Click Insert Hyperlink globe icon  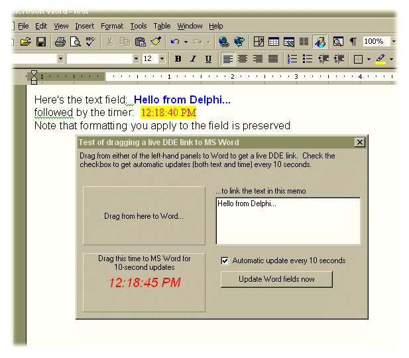(224, 42)
